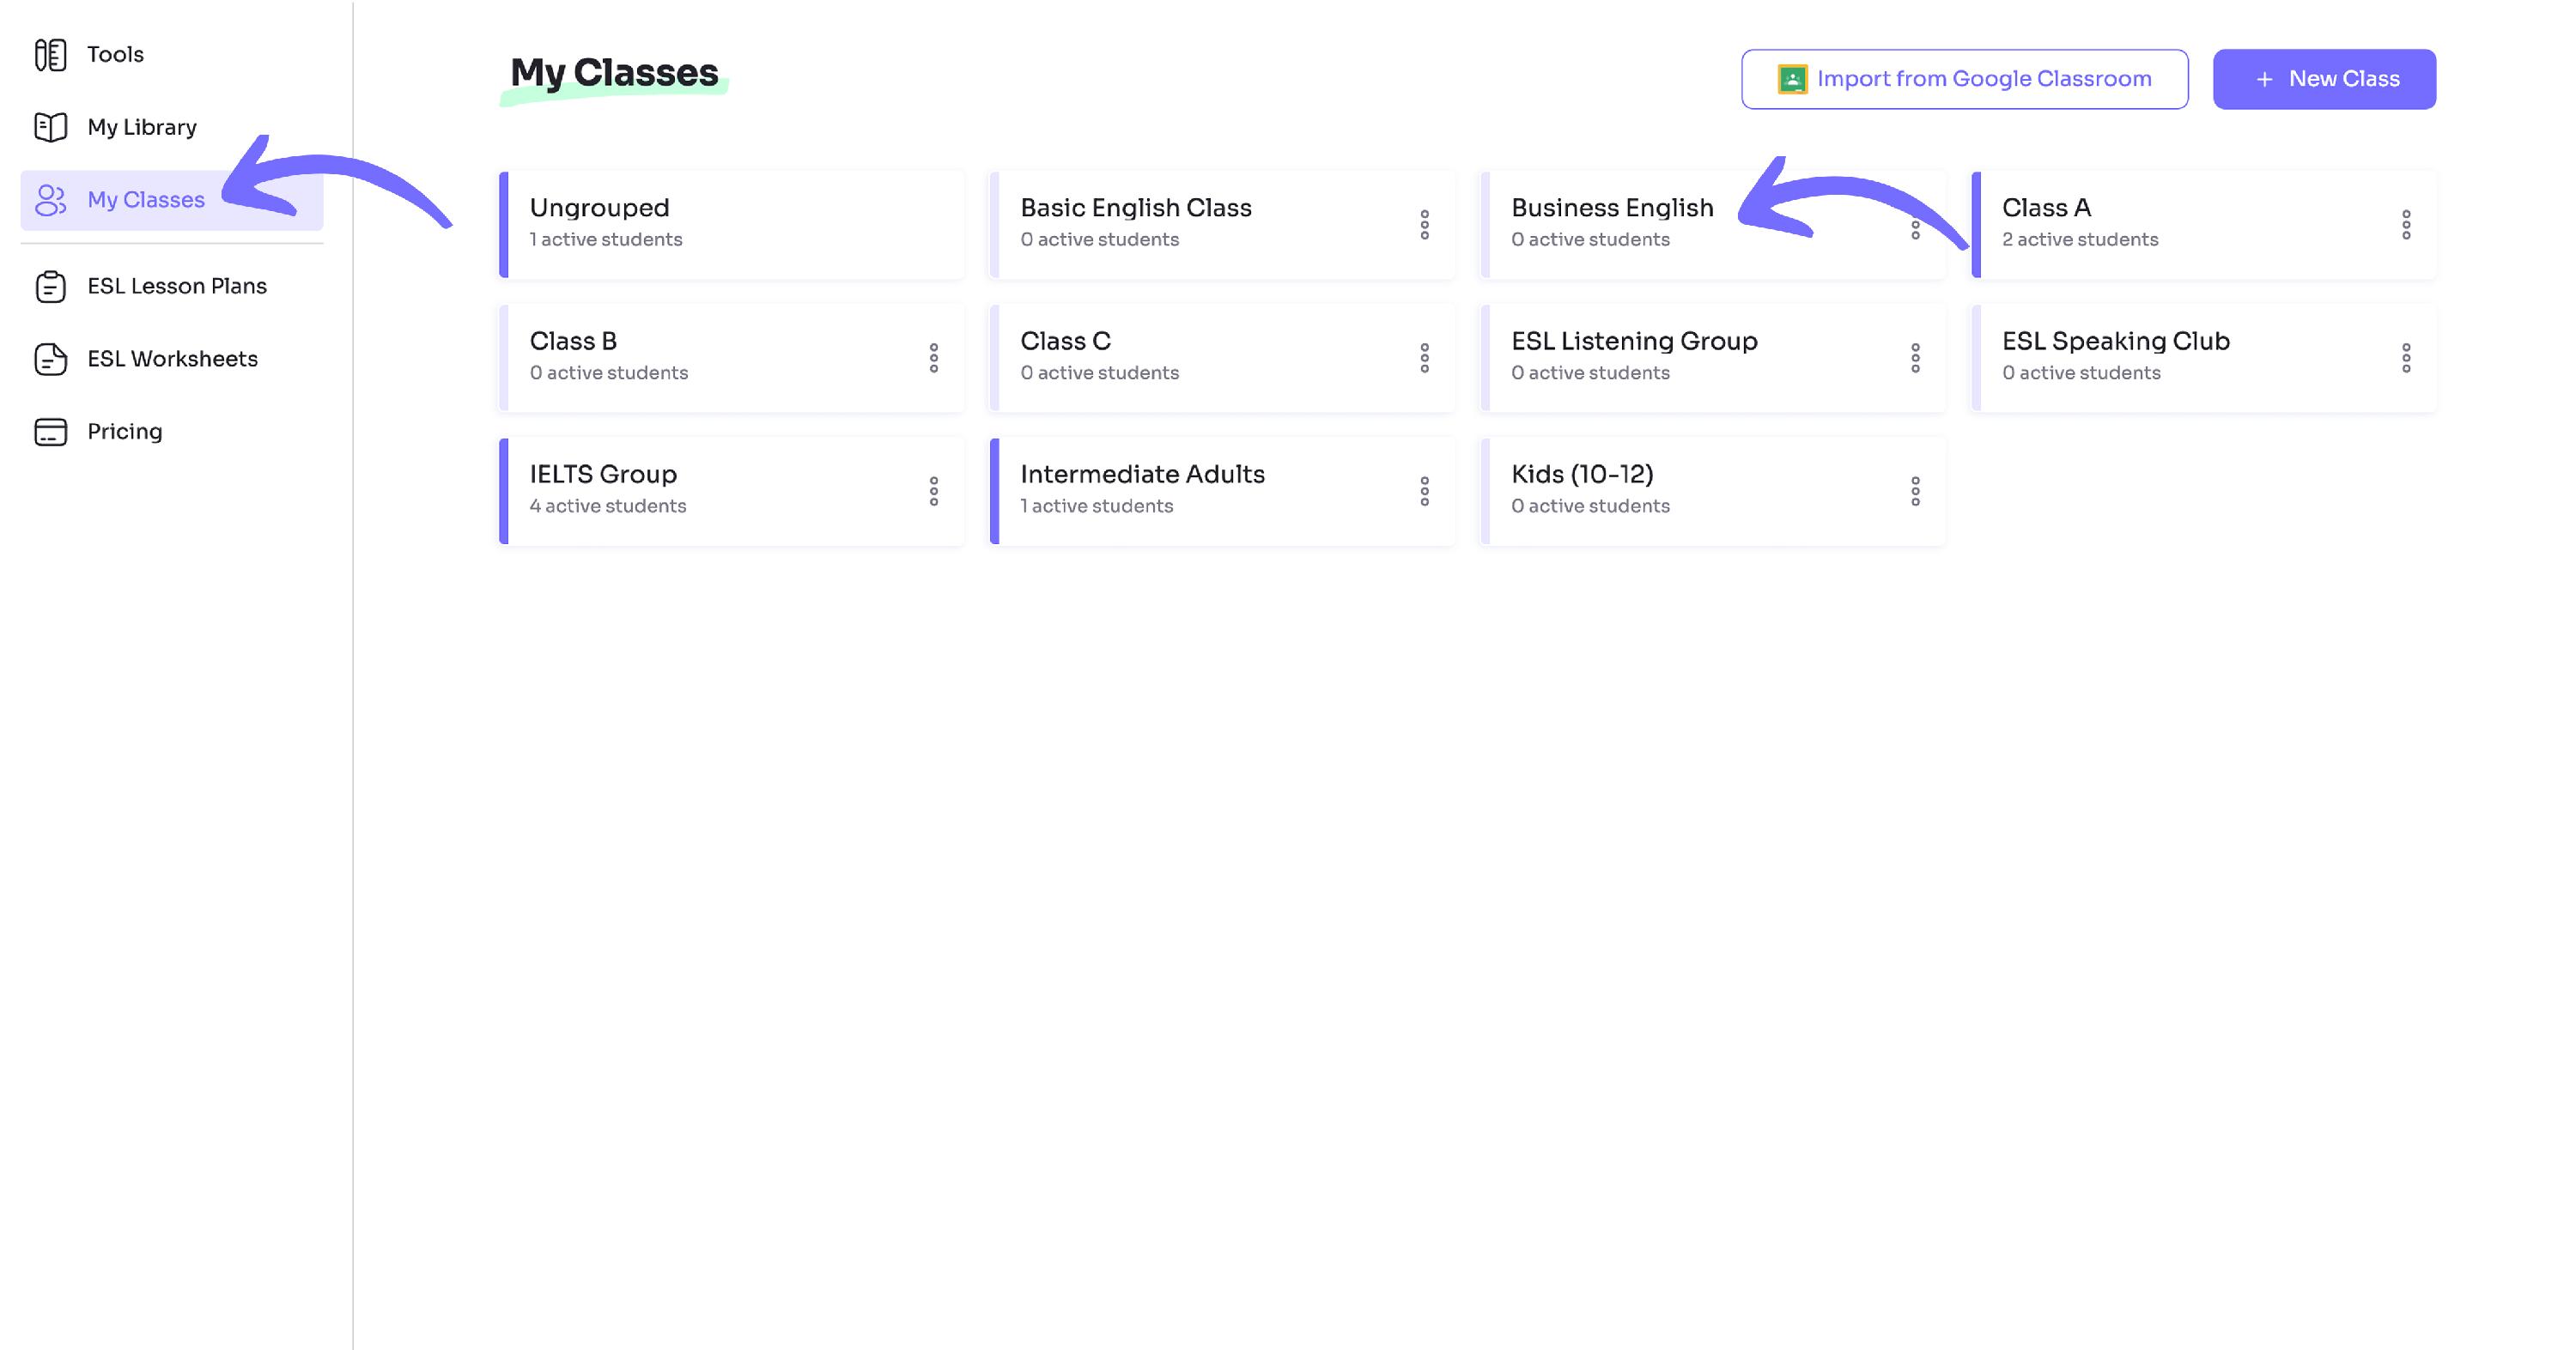Viewport: 2576px width, 1350px height.
Task: Click the My Classes page heading
Action: pyautogui.click(x=614, y=73)
